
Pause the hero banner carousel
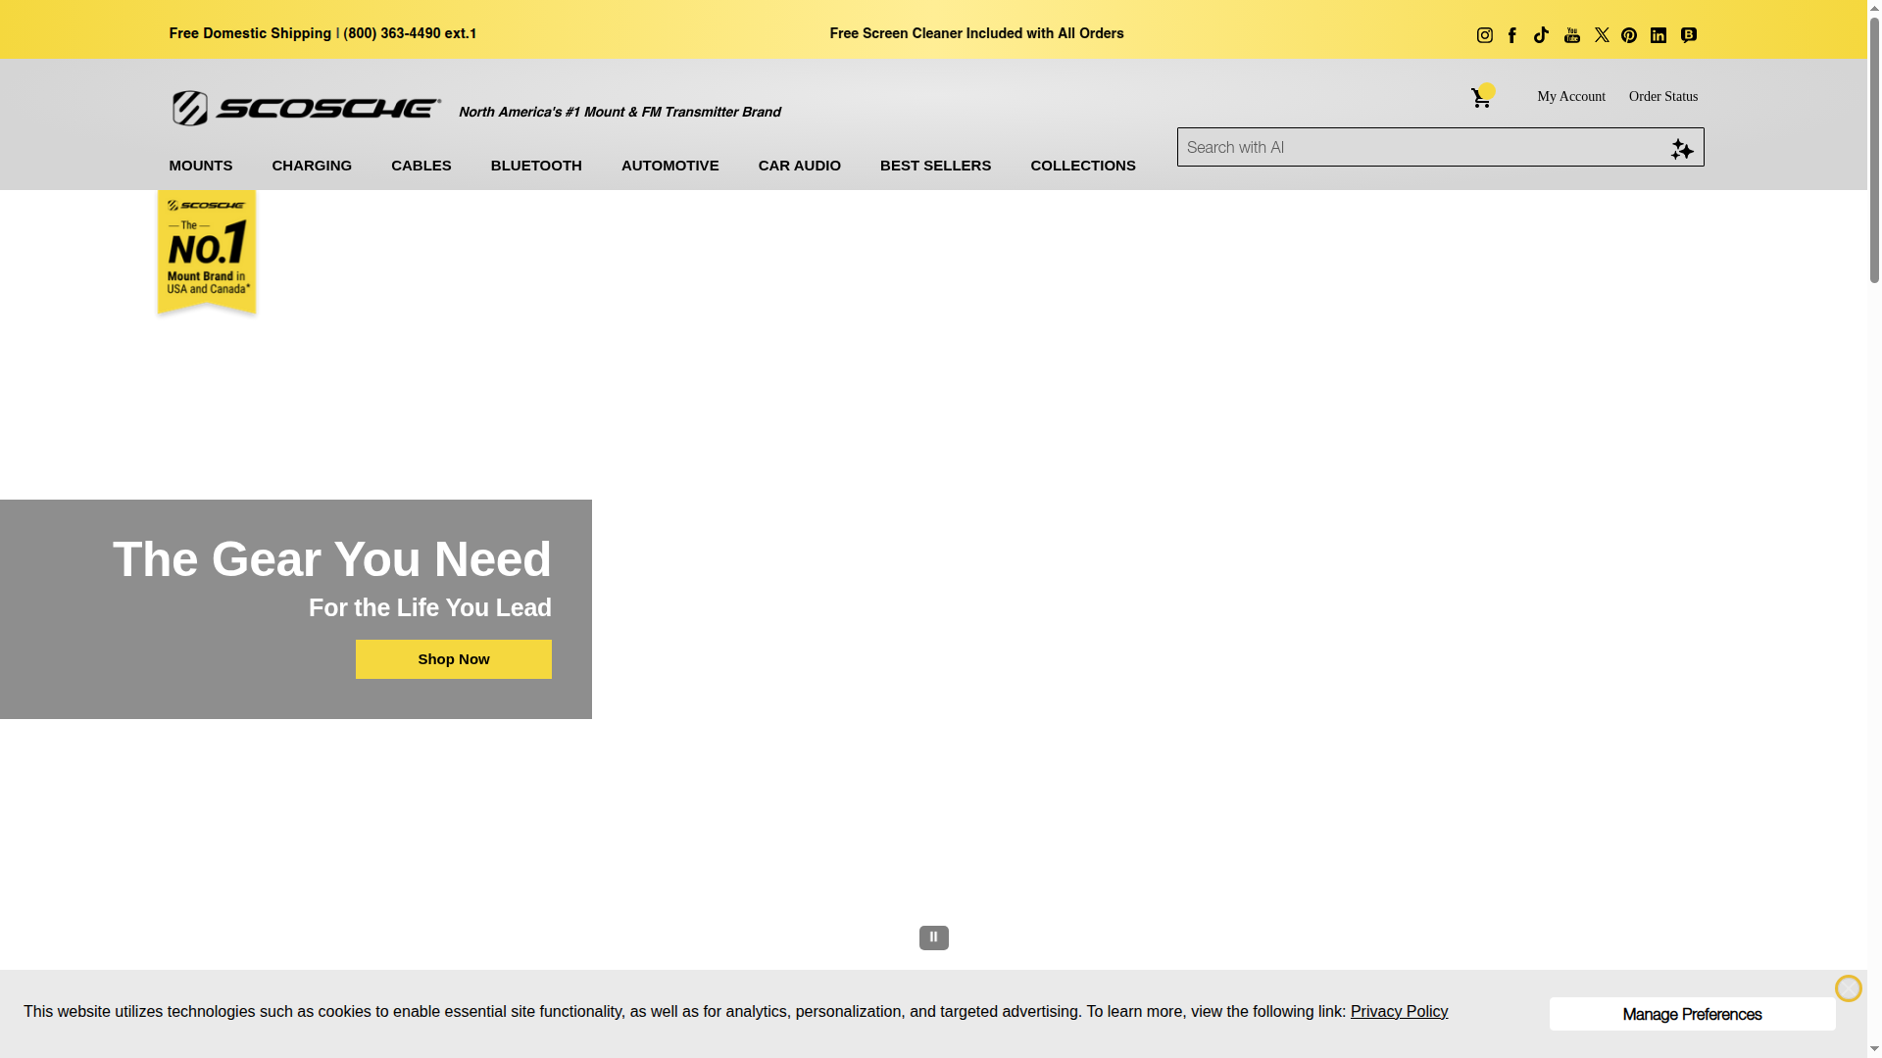coord(932,937)
